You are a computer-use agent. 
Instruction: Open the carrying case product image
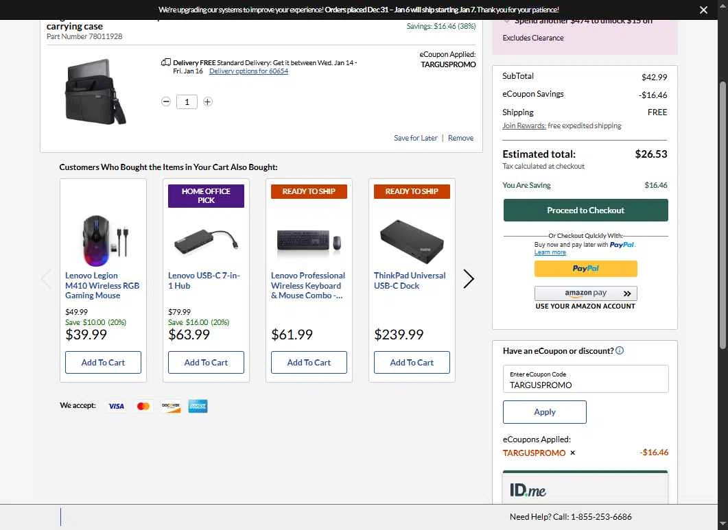pos(95,92)
